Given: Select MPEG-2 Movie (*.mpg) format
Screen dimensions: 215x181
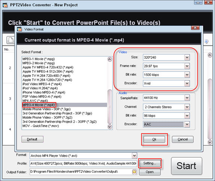Looking at the screenshot, I should [39, 63].
